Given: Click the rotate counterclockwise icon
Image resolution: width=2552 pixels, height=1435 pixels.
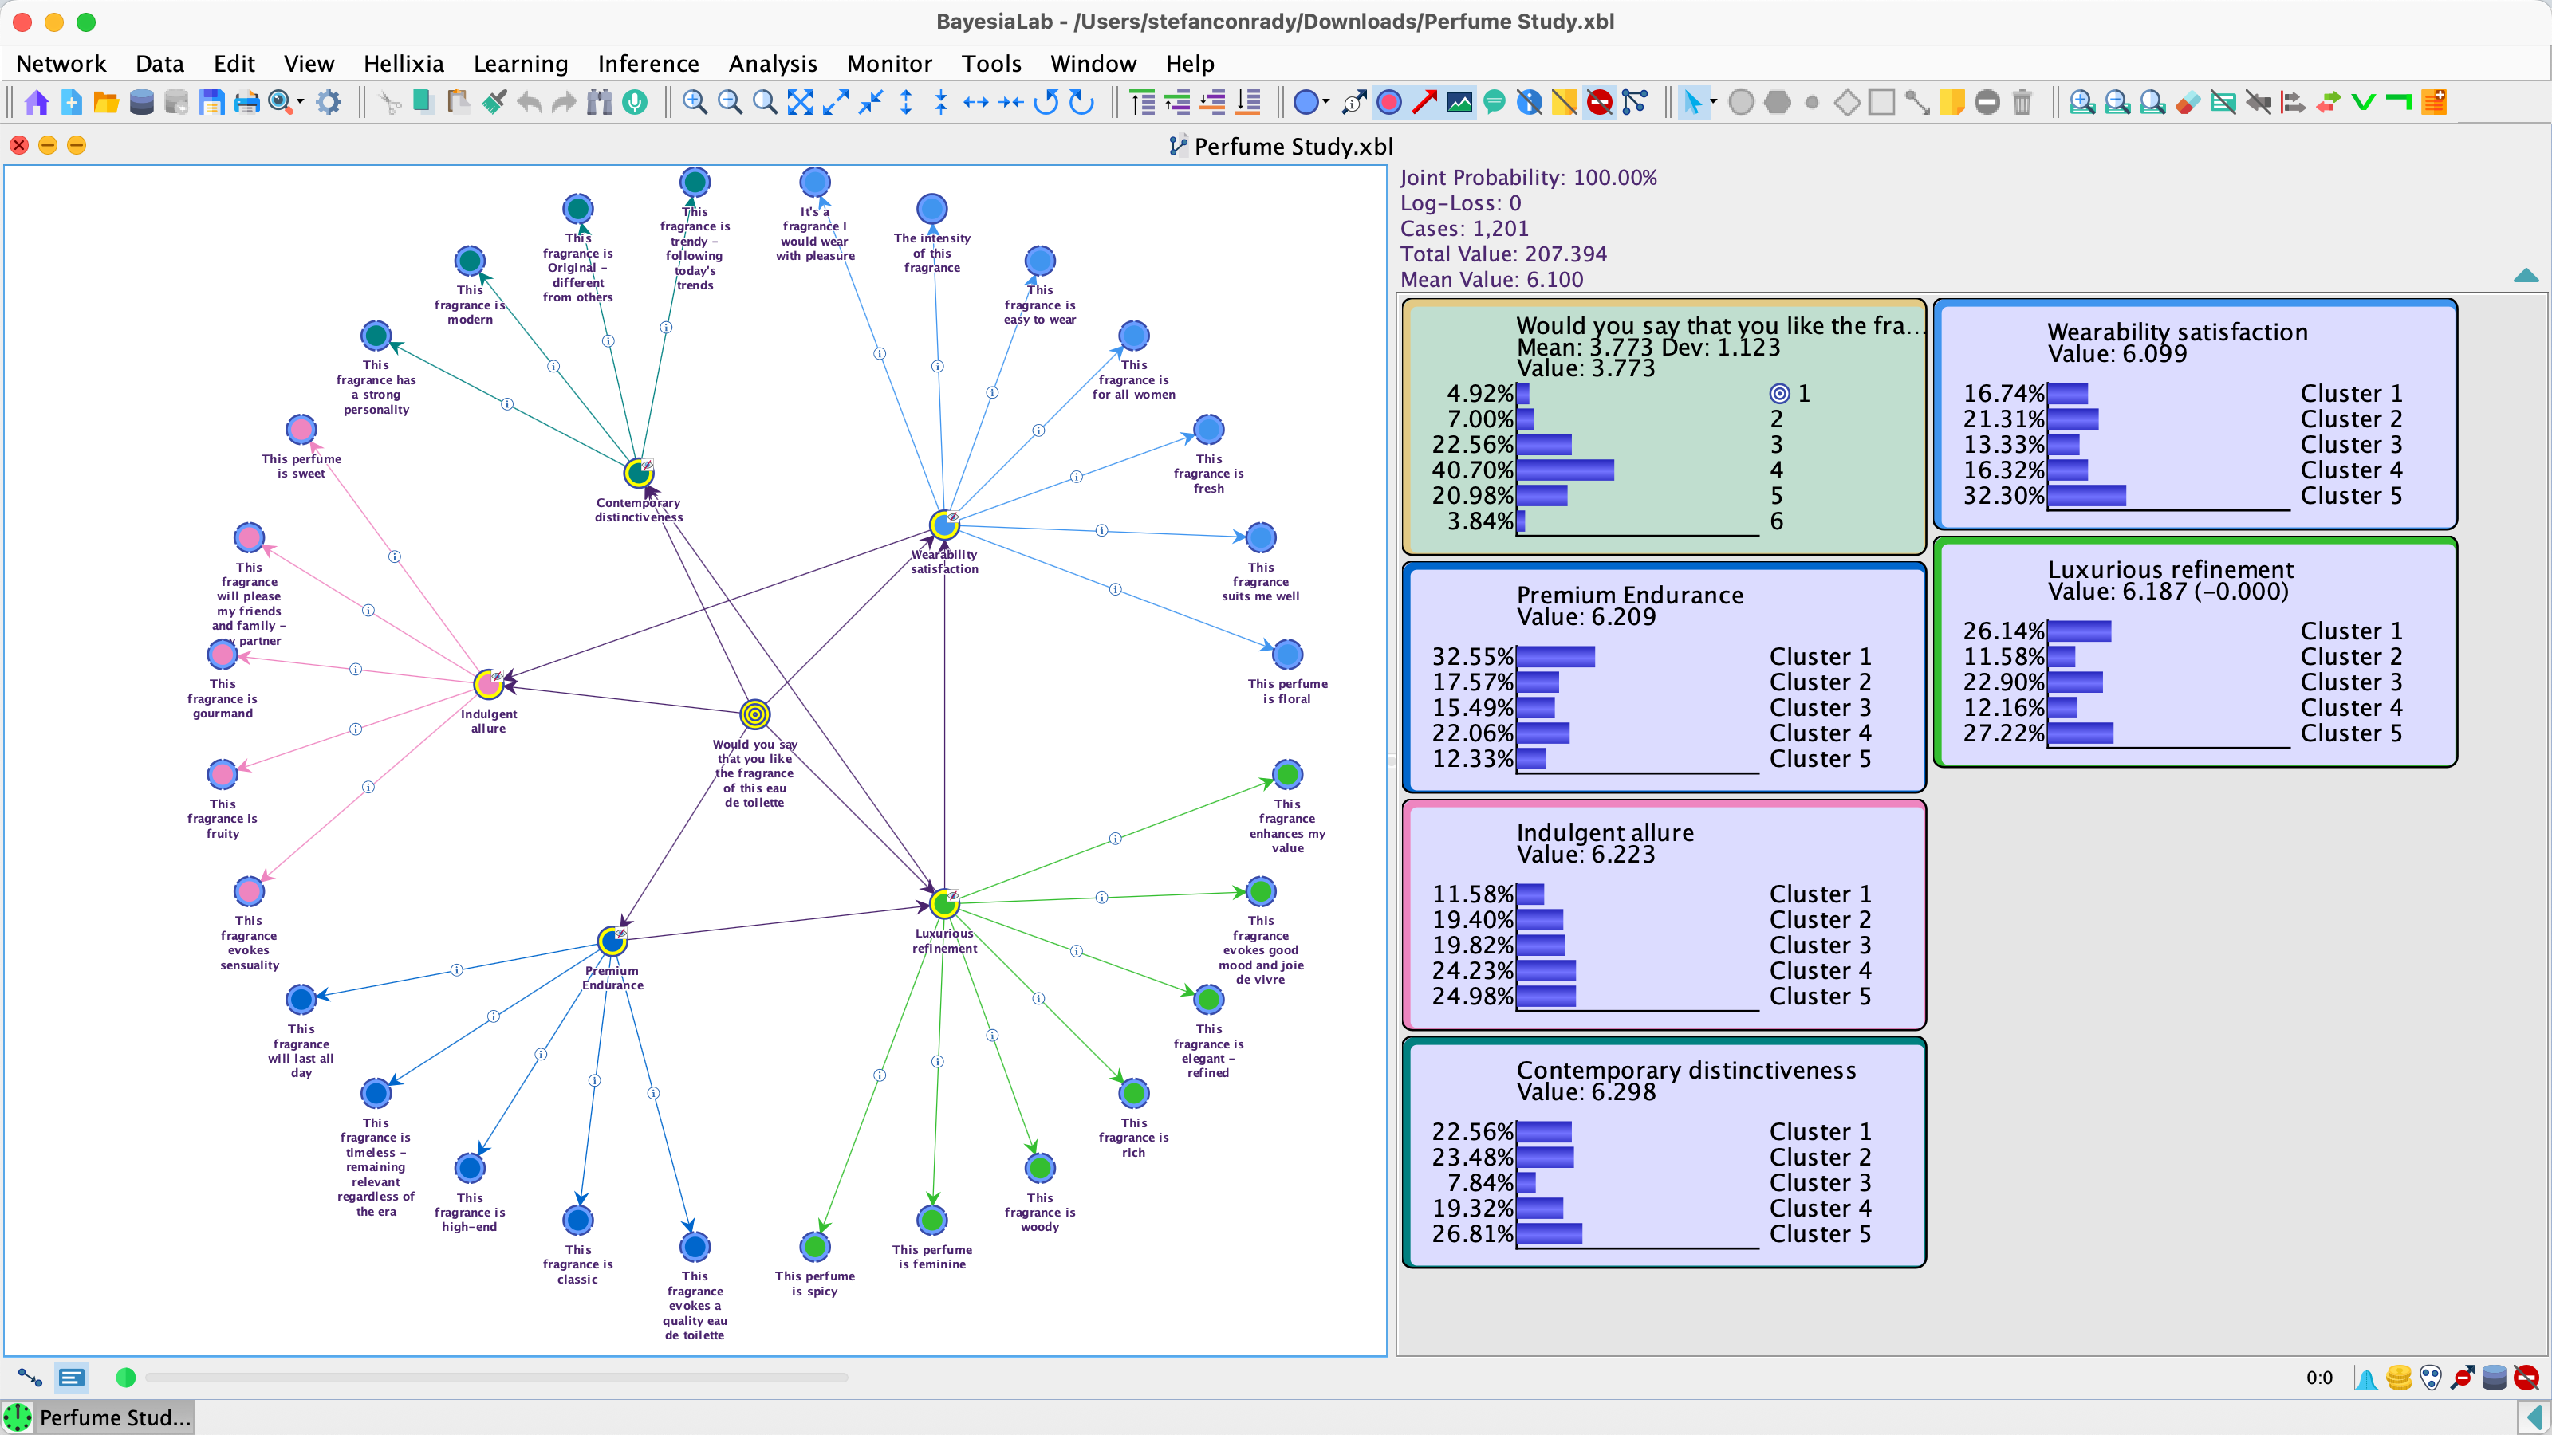Looking at the screenshot, I should click(1046, 102).
